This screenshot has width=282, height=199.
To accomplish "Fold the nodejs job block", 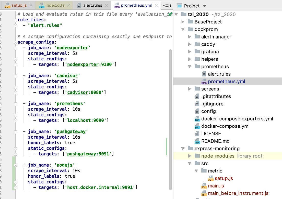I will pos(16,165).
